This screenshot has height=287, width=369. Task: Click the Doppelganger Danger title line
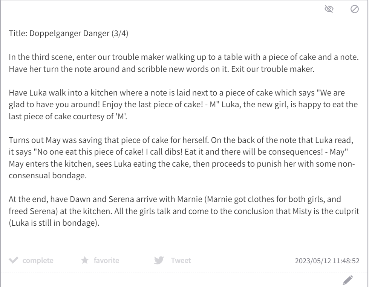point(69,33)
